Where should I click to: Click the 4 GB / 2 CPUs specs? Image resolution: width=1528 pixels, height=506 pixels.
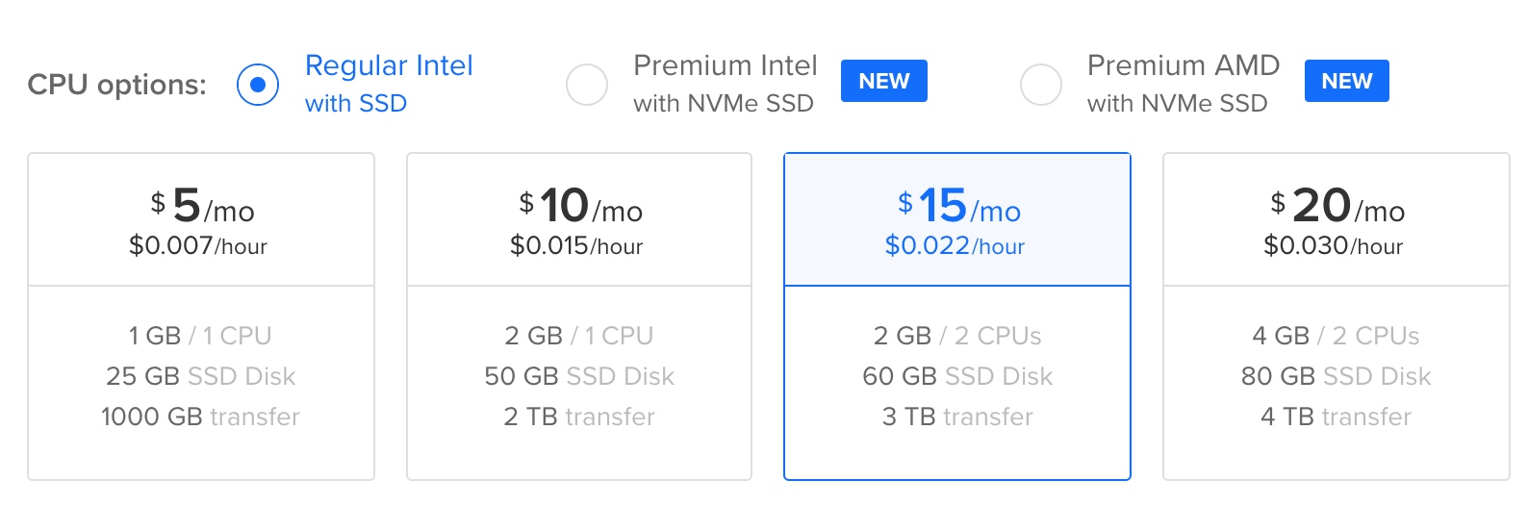(x=1336, y=336)
